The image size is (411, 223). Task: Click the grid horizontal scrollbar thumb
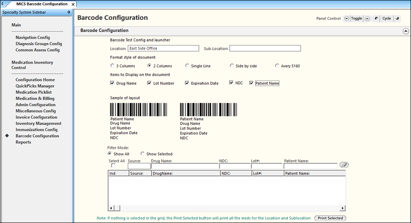point(117,208)
